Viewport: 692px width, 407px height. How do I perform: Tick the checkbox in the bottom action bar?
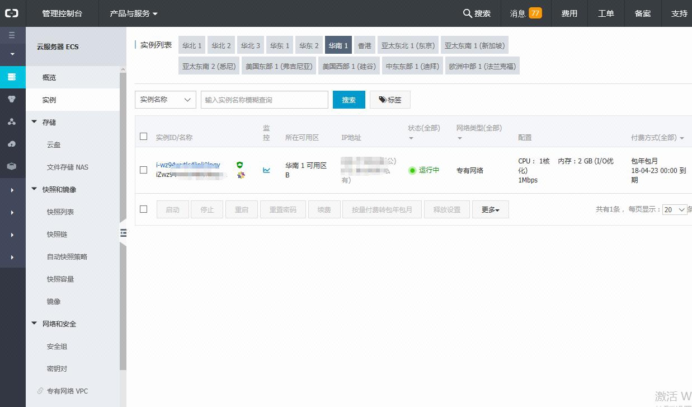(144, 209)
